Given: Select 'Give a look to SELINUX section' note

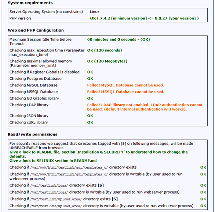Looking at the screenshot, I should click(53, 161).
